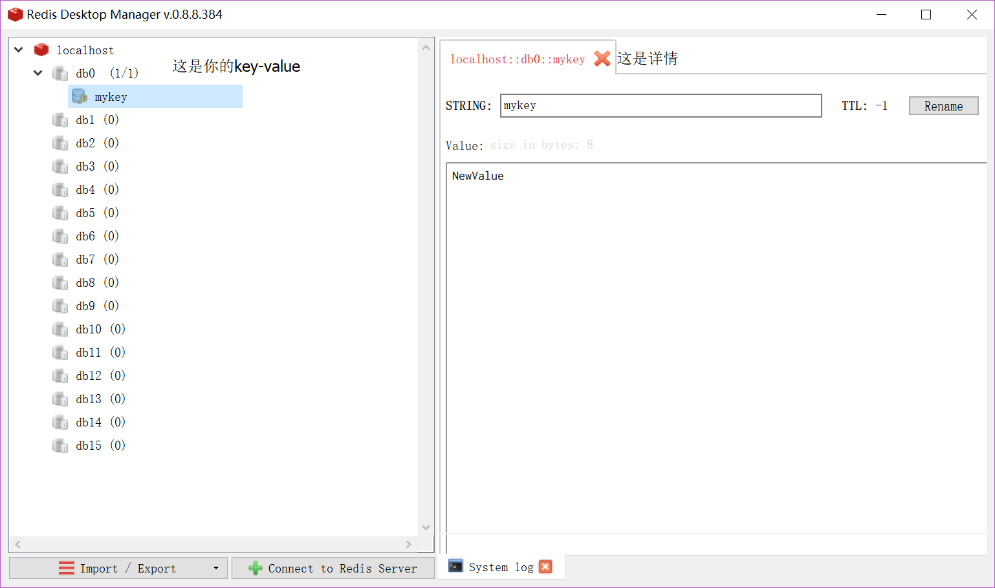Screen dimensions: 995x588
Task: Click the db5 database icon
Action: [60, 213]
